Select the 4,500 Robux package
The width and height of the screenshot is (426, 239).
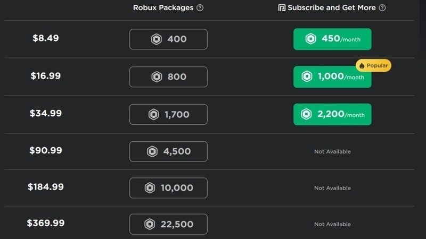click(x=168, y=151)
